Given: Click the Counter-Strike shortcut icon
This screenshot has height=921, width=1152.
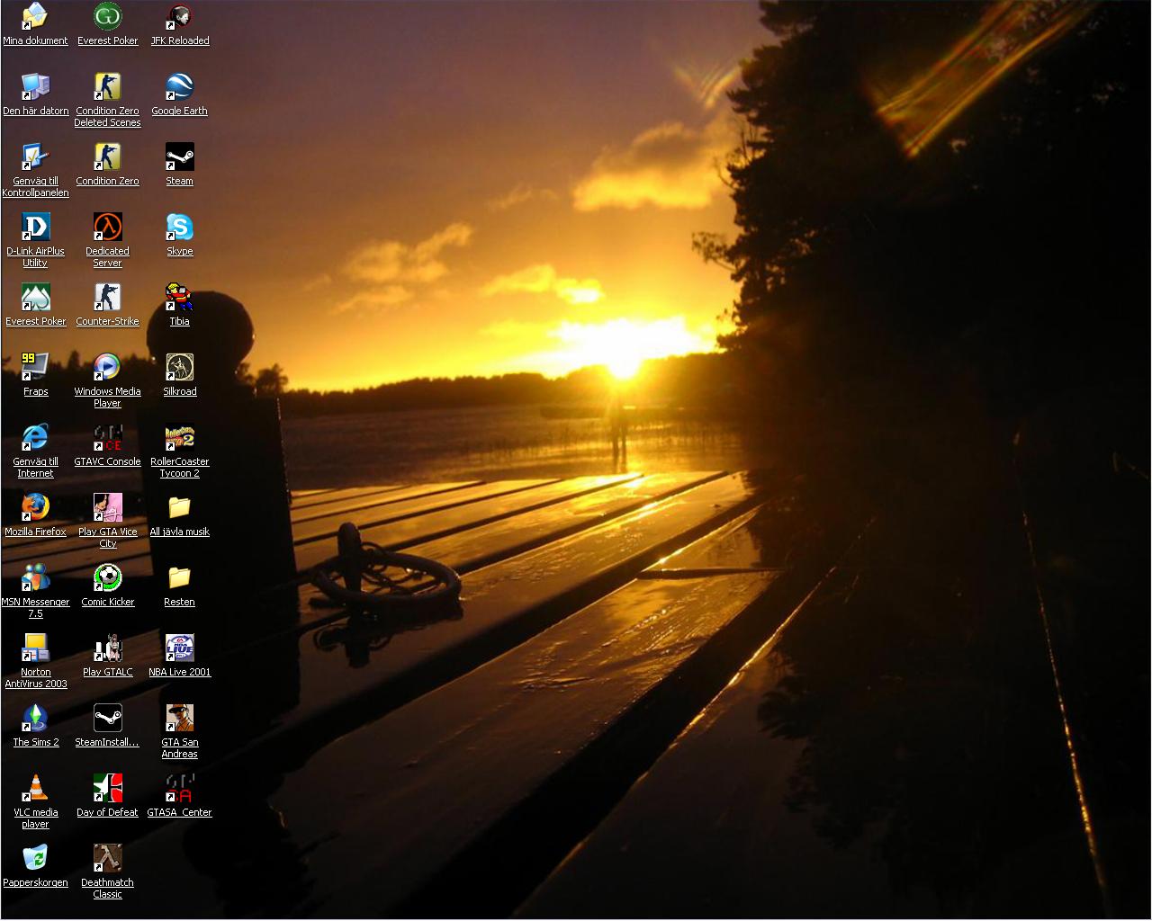Looking at the screenshot, I should pyautogui.click(x=107, y=298).
